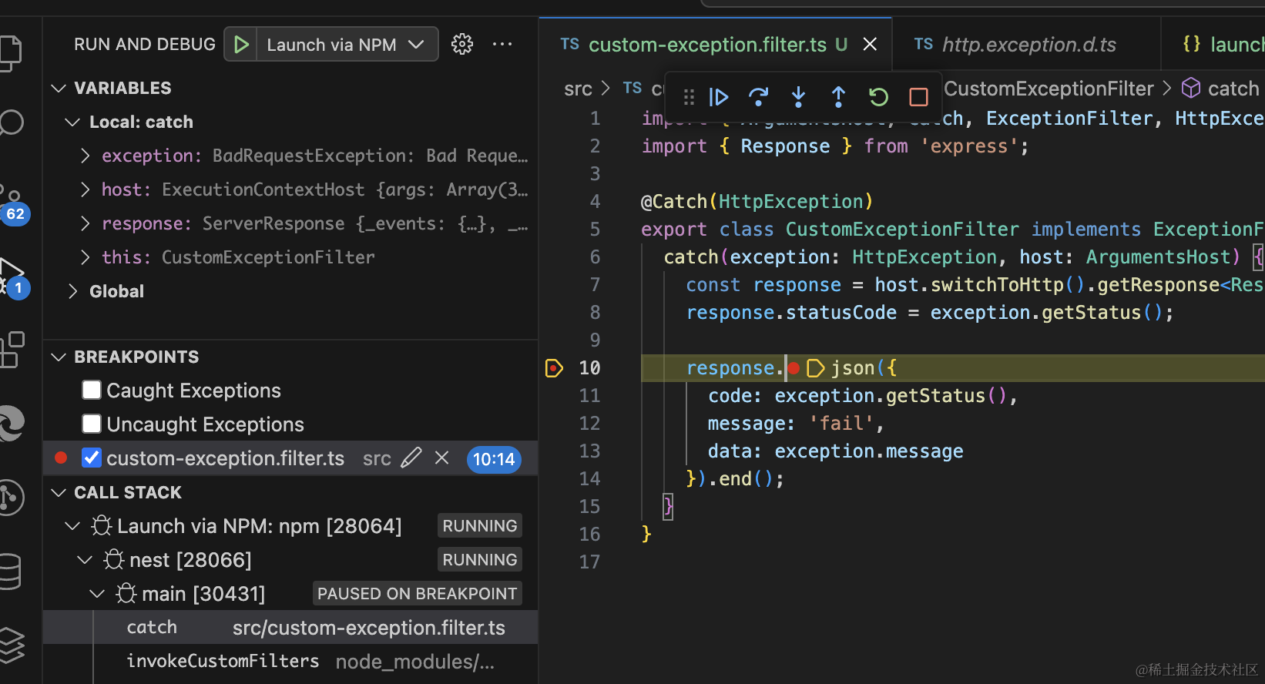This screenshot has height=684, width=1265.
Task: Click the Continue debug button
Action: [718, 97]
